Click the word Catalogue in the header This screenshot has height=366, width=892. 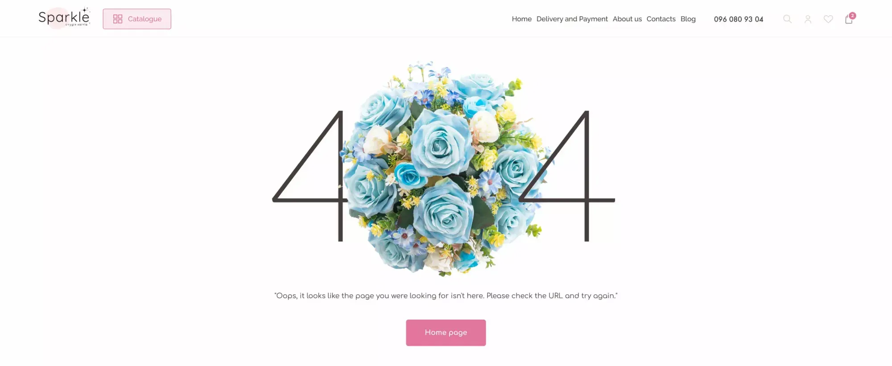145,19
